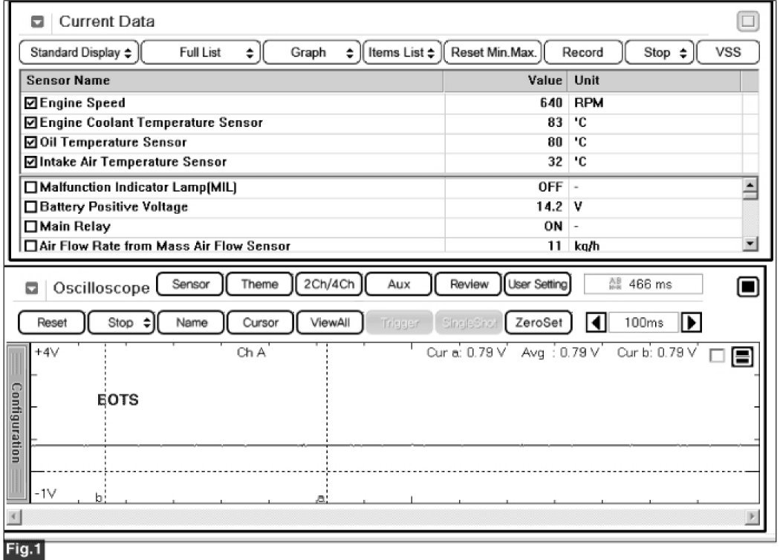Screen dimensions: 780x560
Task: Click the sensor list scroll up arrow
Action: coord(750,185)
